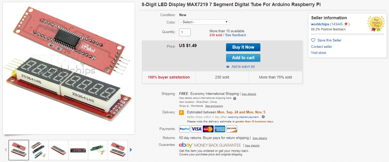Select the green board thumbnail
Screen dimensions: 389x162
point(98,150)
